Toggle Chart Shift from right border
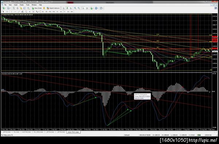This screenshot has height=144, width=219. point(87,8)
